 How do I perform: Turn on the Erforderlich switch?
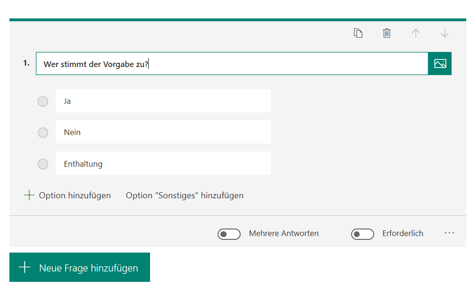click(362, 234)
